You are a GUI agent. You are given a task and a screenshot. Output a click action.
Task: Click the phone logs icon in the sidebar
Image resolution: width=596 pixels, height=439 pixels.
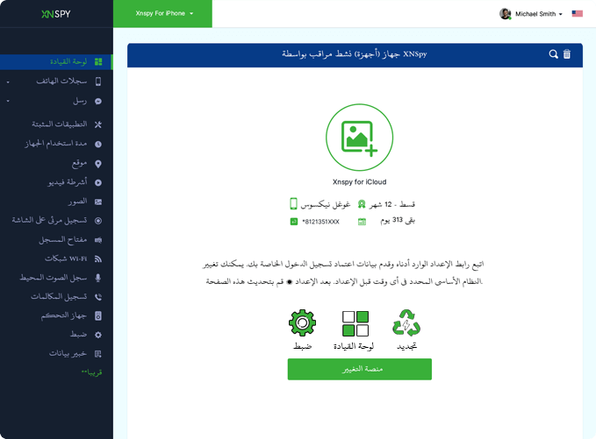click(x=98, y=81)
